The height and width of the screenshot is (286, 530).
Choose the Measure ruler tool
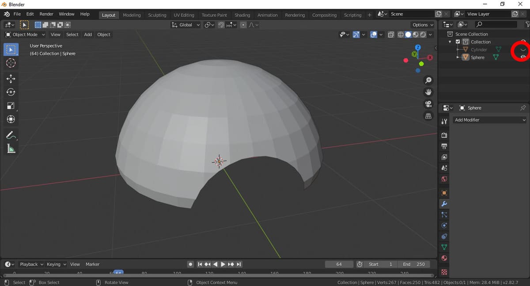(x=11, y=149)
